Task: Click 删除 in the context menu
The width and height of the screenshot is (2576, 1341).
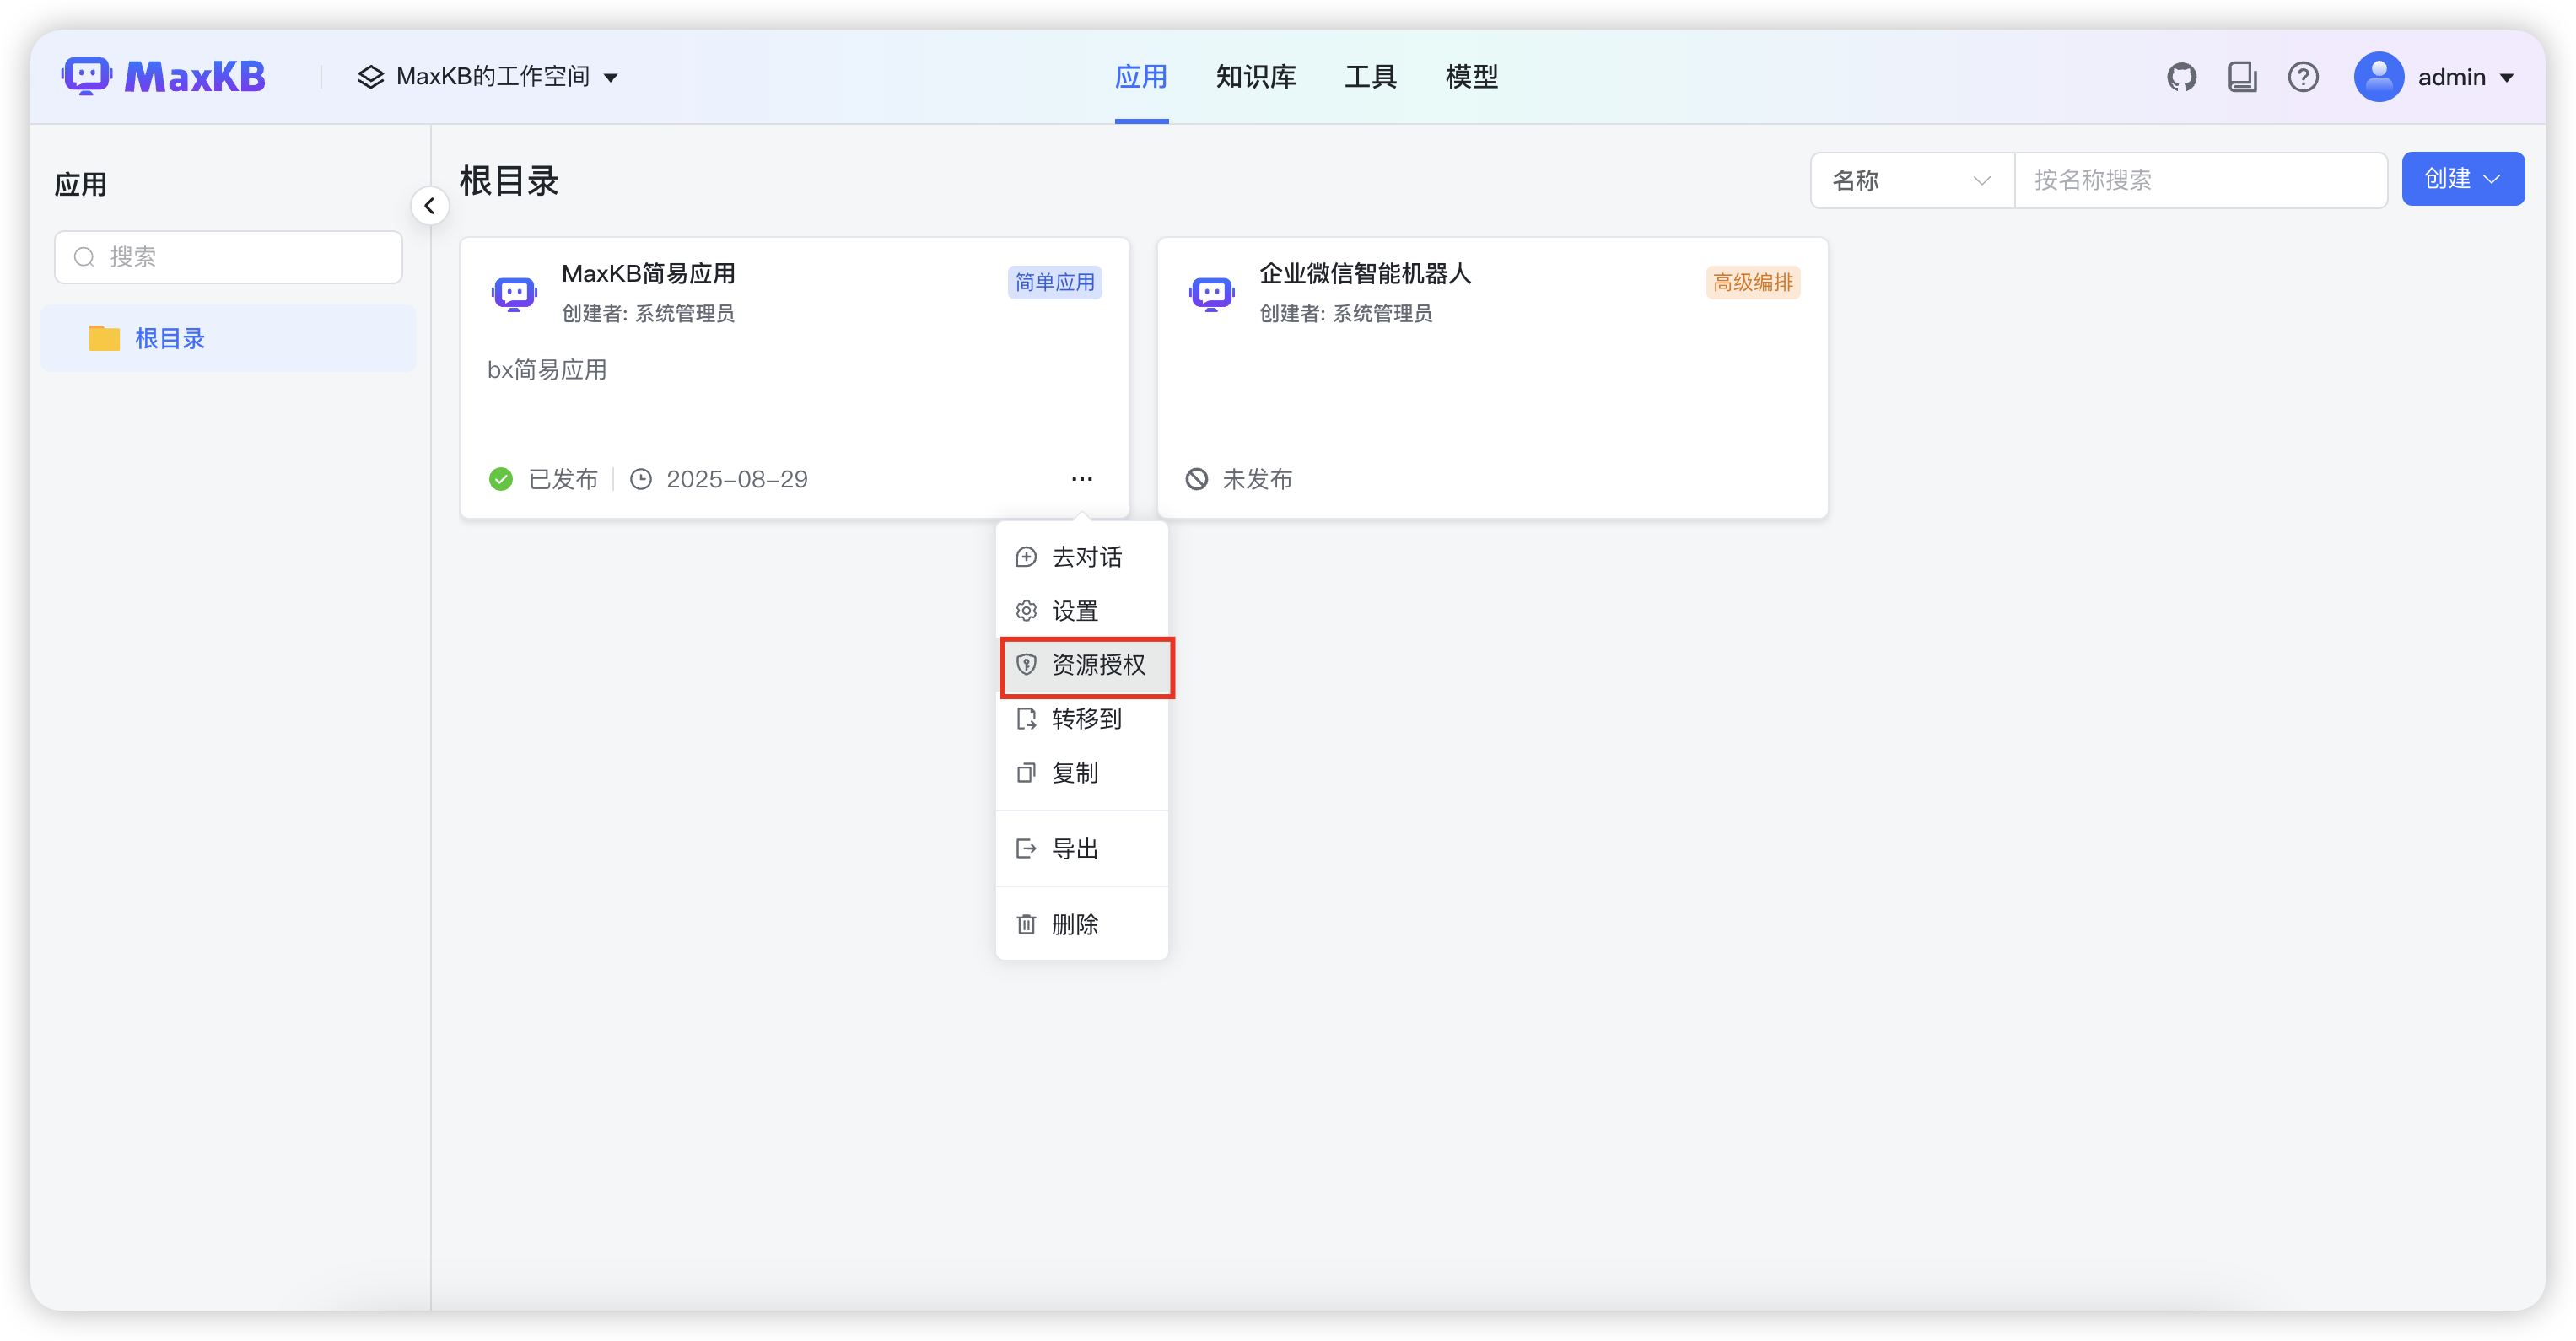Action: [x=1074, y=924]
